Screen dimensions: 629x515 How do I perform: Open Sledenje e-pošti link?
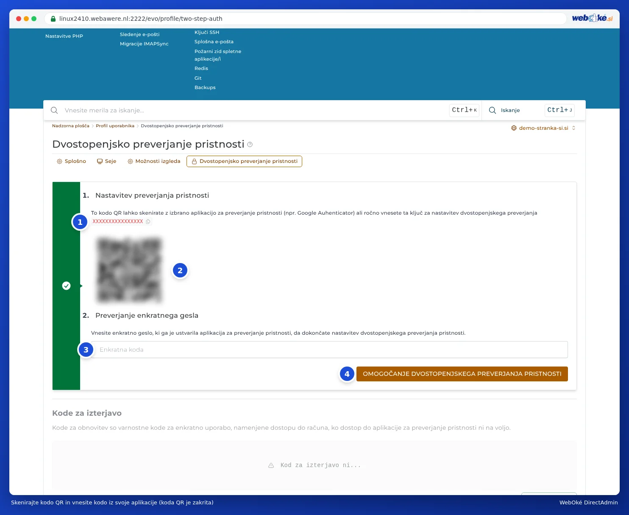(139, 34)
